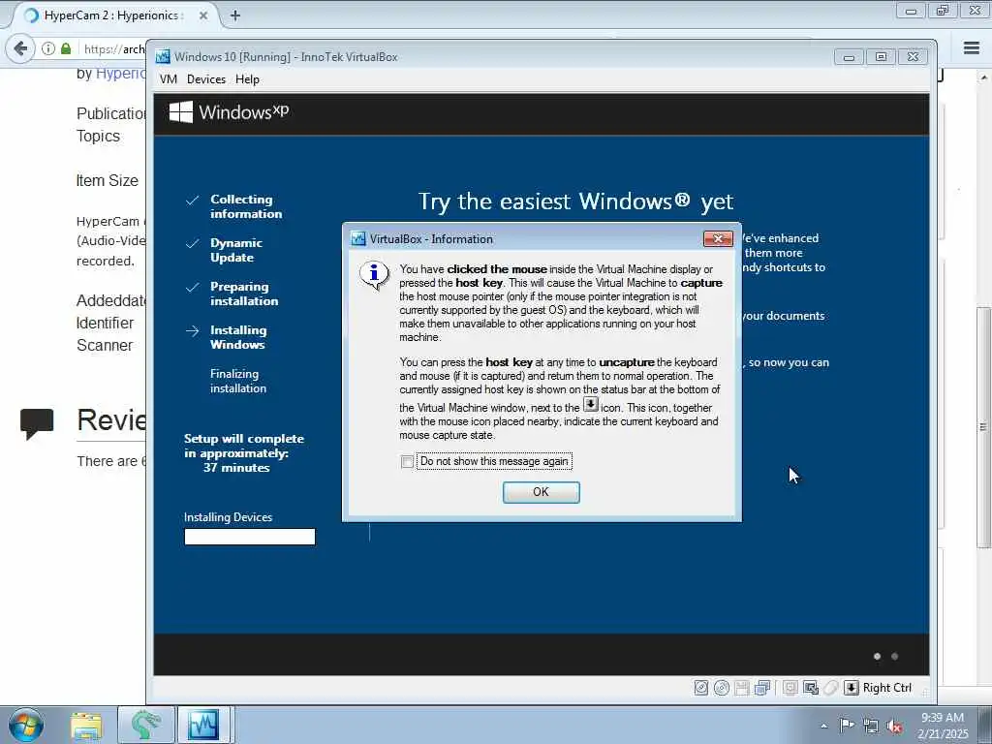The image size is (992, 744).
Task: Open the dragon icon app in the taskbar
Action: coord(145,725)
